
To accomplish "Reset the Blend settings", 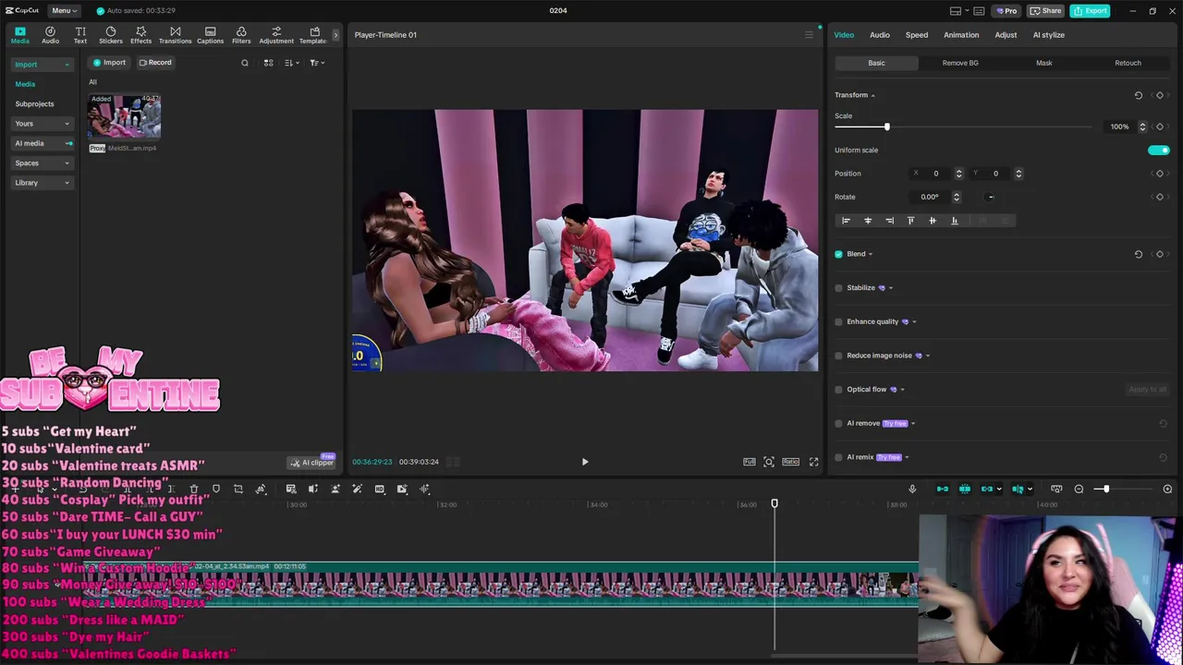I will tap(1139, 254).
